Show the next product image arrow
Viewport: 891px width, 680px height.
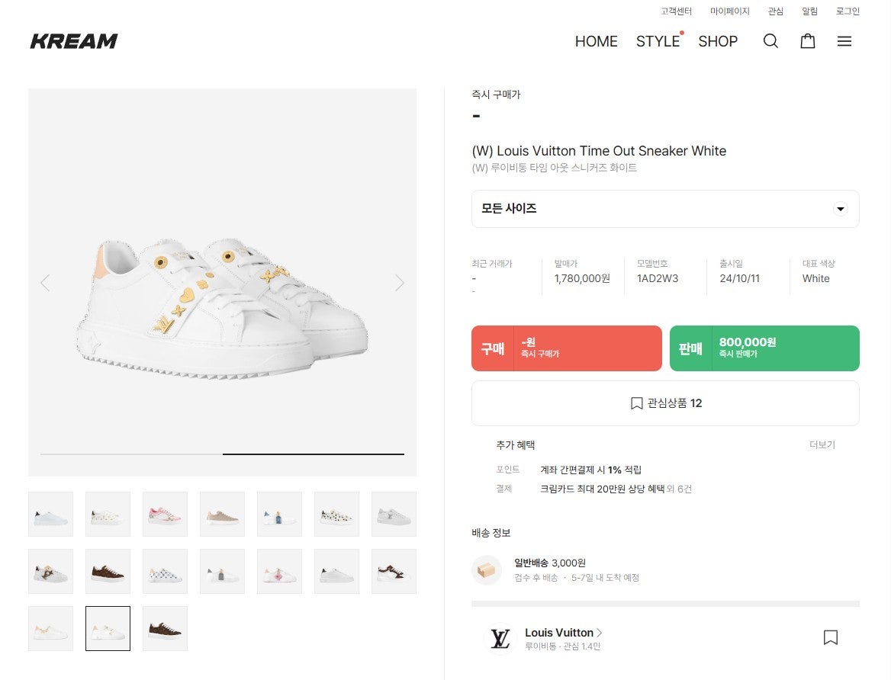(400, 283)
